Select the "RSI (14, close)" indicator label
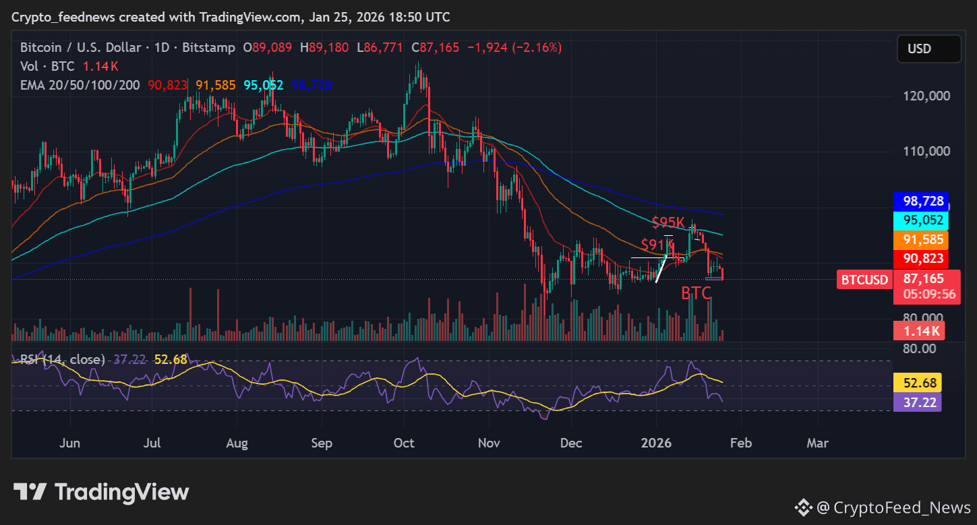Viewport: 977px width, 525px height. (63, 360)
